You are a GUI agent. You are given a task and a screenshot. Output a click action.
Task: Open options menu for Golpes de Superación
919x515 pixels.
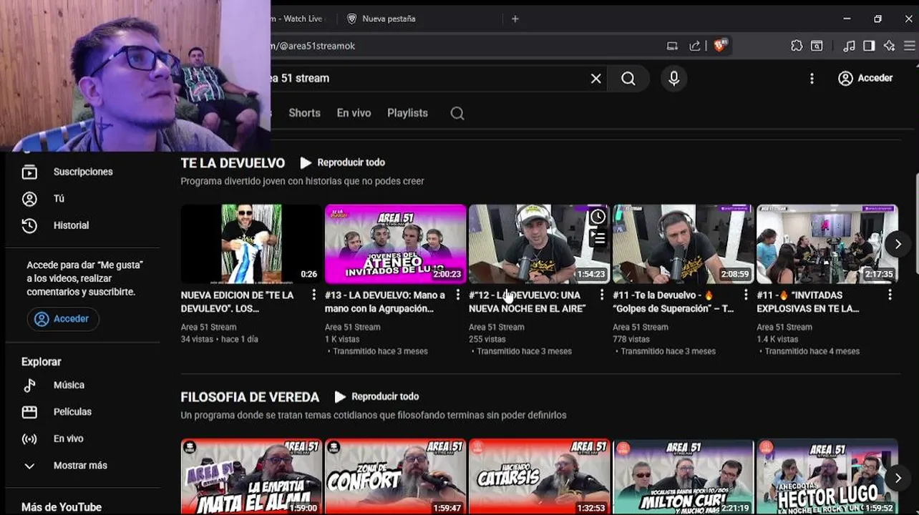[745, 295]
